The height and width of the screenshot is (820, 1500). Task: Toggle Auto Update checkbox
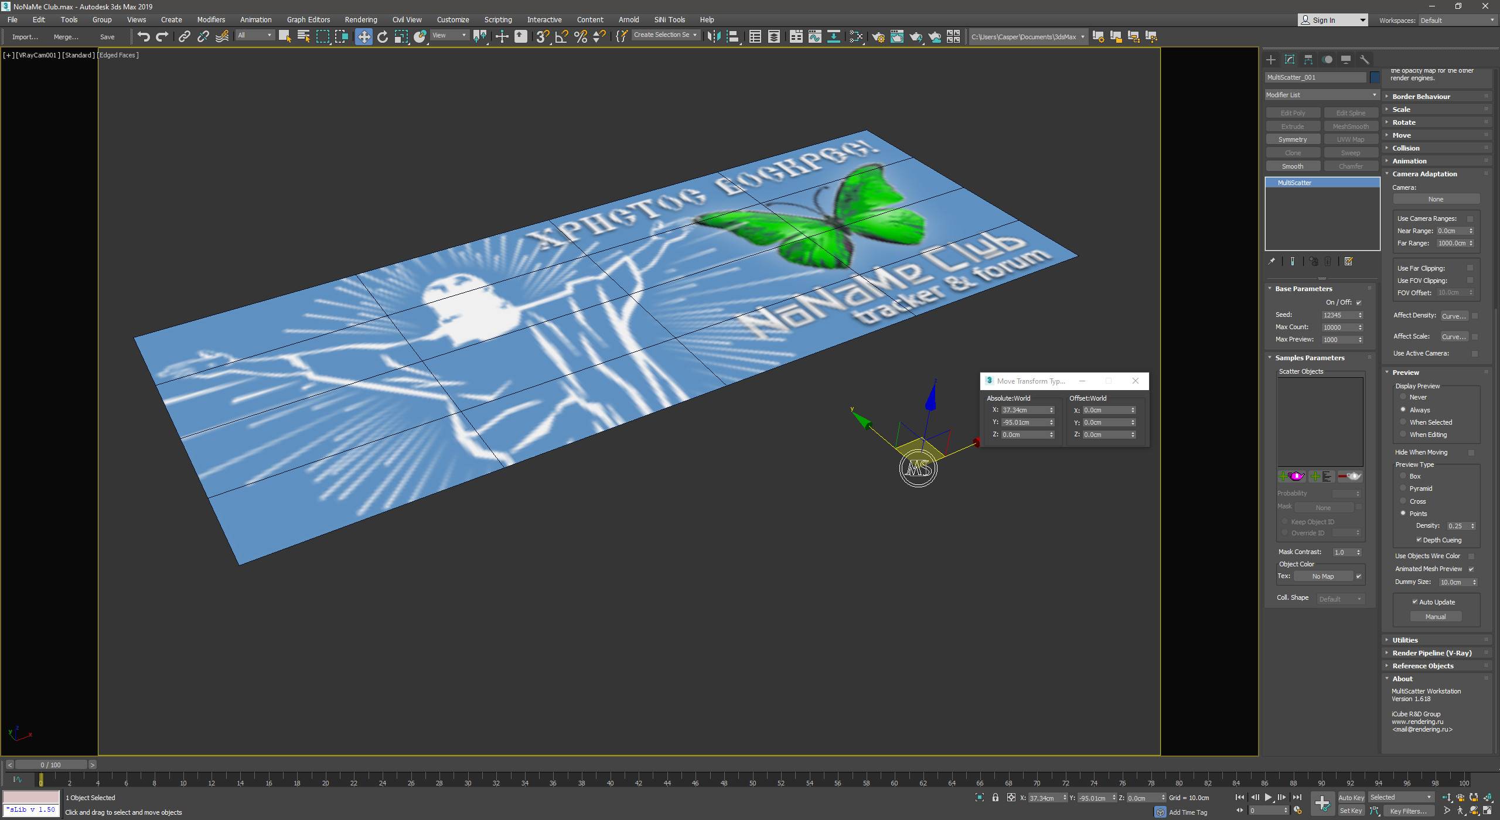coord(1415,602)
